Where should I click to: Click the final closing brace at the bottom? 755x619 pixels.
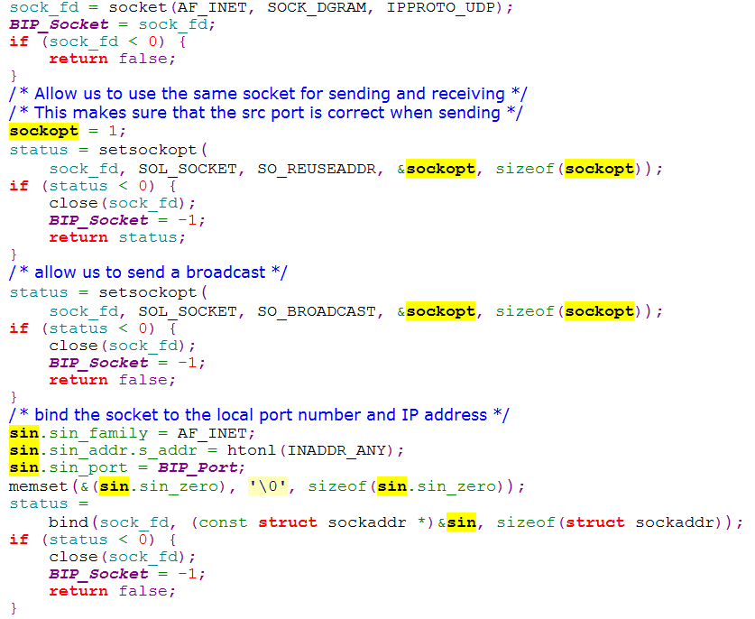tap(13, 608)
